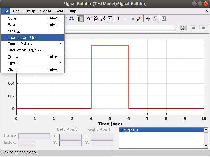Toggle the Signal 1 checkbox
This screenshot has height=157, width=210.
point(121,130)
